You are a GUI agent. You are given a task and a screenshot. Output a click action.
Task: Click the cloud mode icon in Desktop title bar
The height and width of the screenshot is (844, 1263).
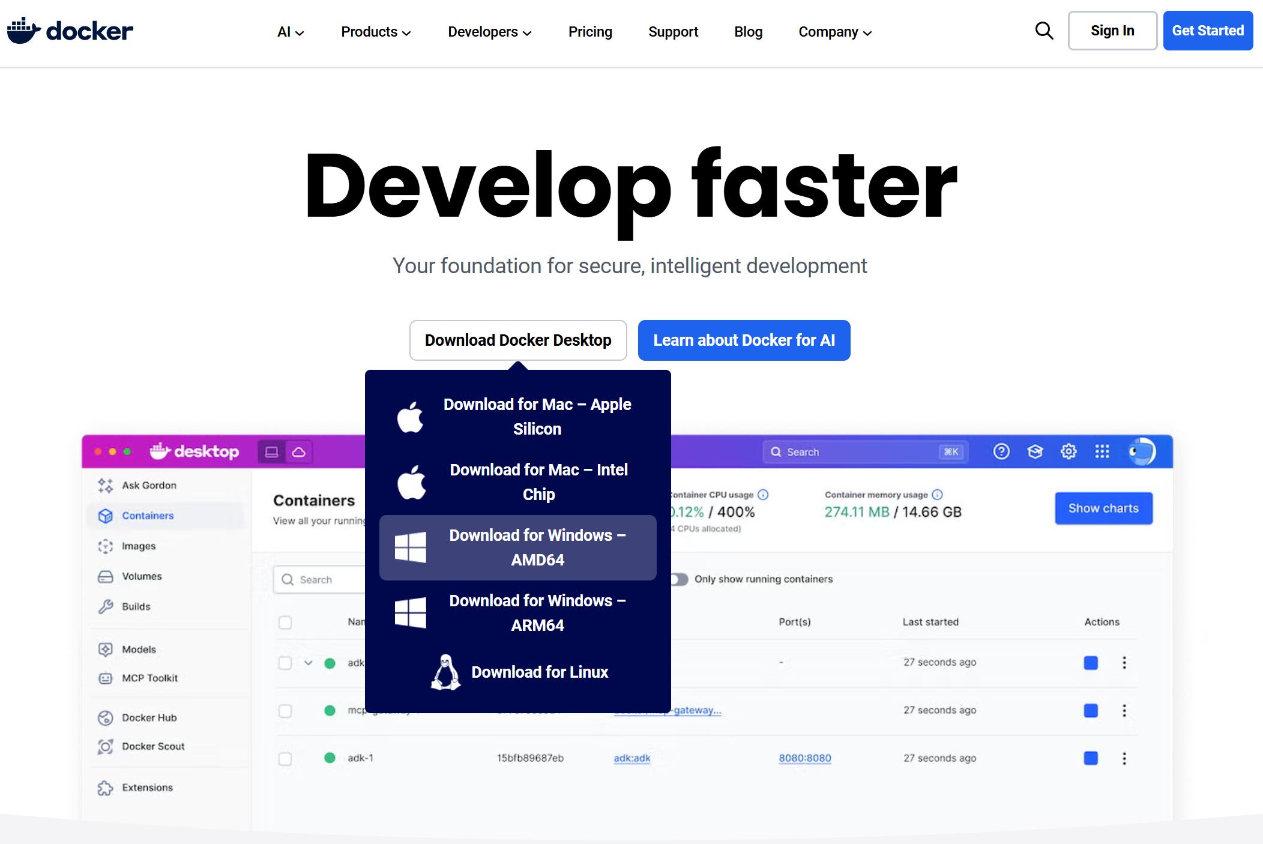(x=299, y=451)
